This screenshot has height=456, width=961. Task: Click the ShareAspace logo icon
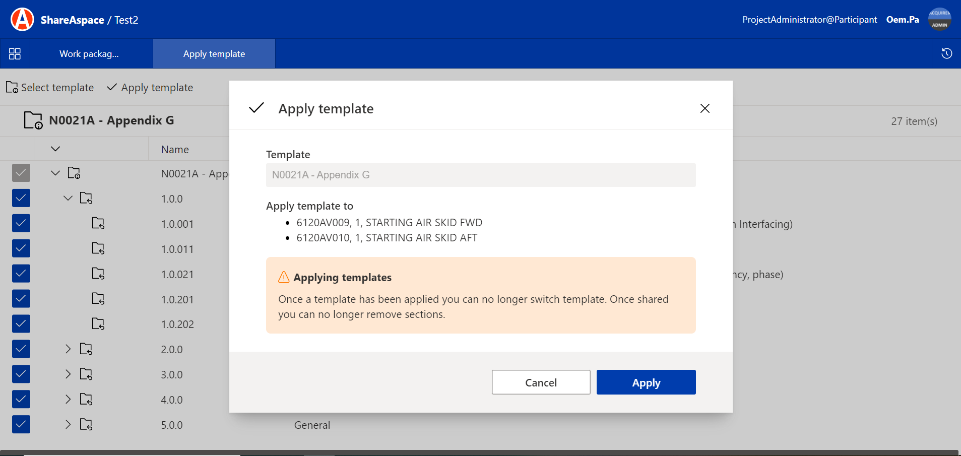coord(22,20)
